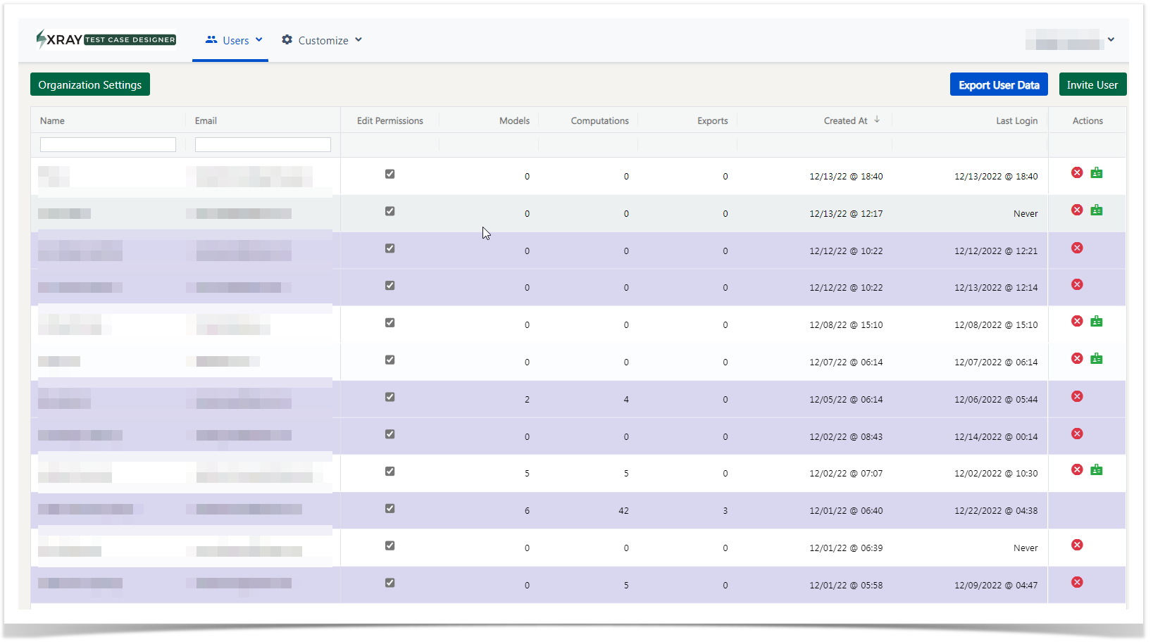The width and height of the screenshot is (1153, 644).
Task: Open the account dropdown arrow at top right
Action: 1111,39
